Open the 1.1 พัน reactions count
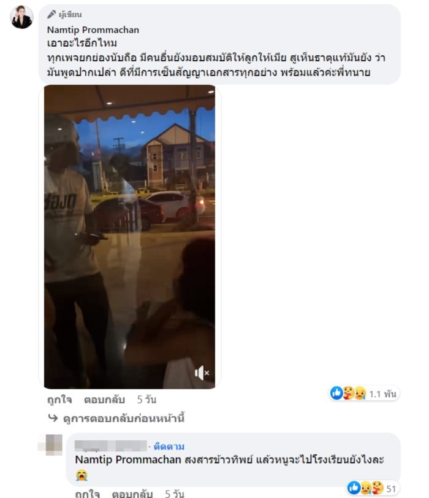 coord(382,394)
